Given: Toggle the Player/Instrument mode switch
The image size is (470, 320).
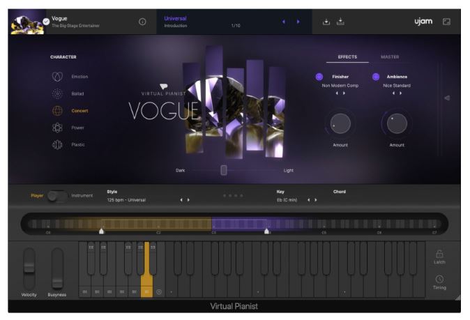Looking at the screenshot, I should coord(57,196).
